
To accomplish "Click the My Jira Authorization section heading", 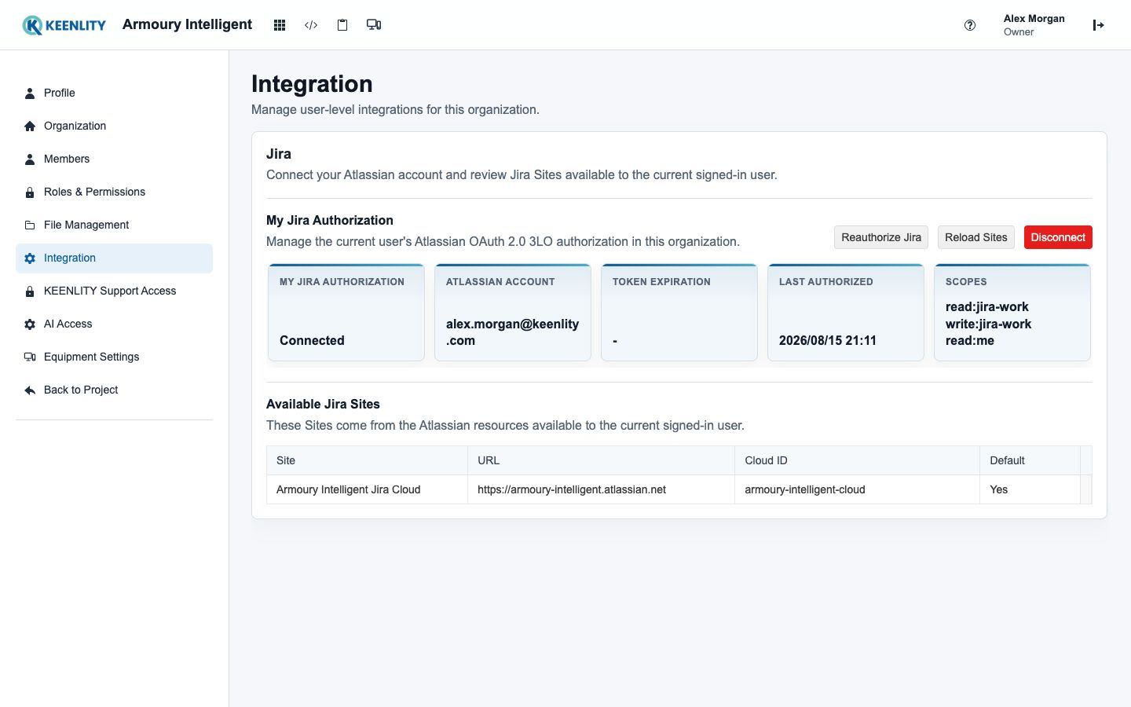I will pos(330,220).
